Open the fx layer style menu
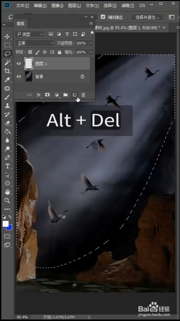This screenshot has height=321, width=180. (x=39, y=95)
